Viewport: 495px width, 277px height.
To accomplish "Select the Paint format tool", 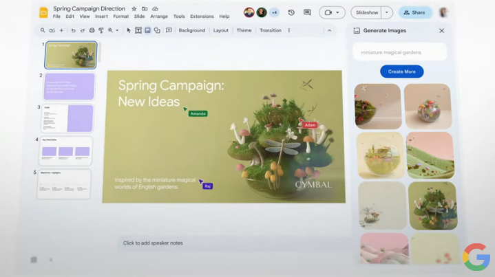I will click(x=101, y=30).
